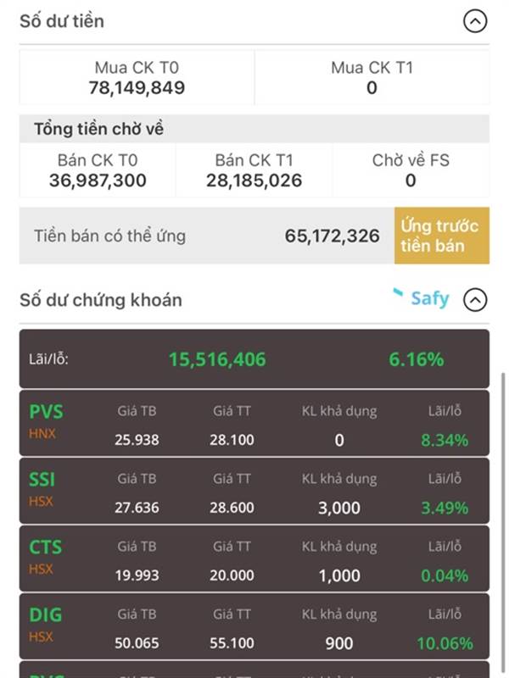Click the Tiền bán có thể ứng amount
Image resolution: width=509 pixels, height=678 pixels.
[332, 236]
